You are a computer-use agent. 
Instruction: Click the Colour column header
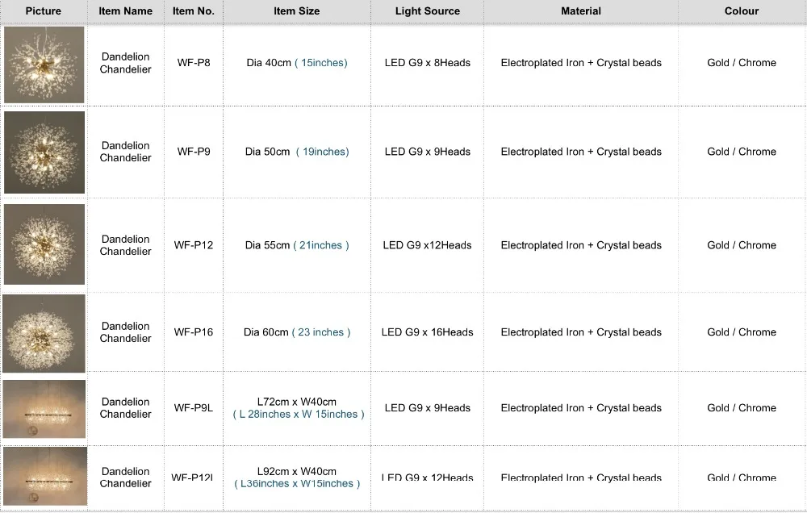(x=742, y=11)
